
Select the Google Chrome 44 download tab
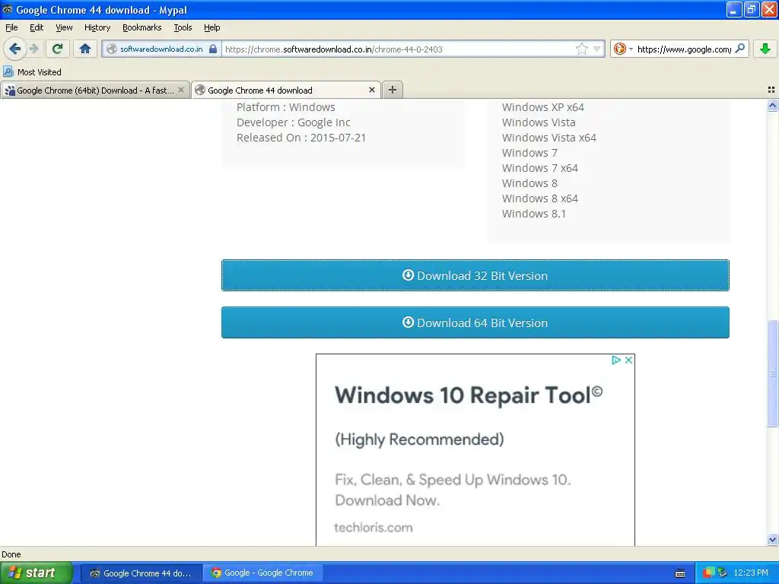click(286, 90)
